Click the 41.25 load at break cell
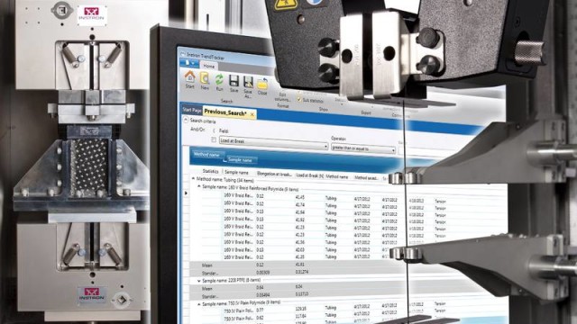 300,257
